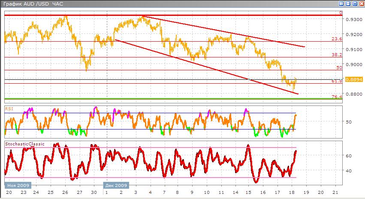Click the 50 Fibonacci level label
The width and height of the screenshot is (365, 199).
pos(339,67)
